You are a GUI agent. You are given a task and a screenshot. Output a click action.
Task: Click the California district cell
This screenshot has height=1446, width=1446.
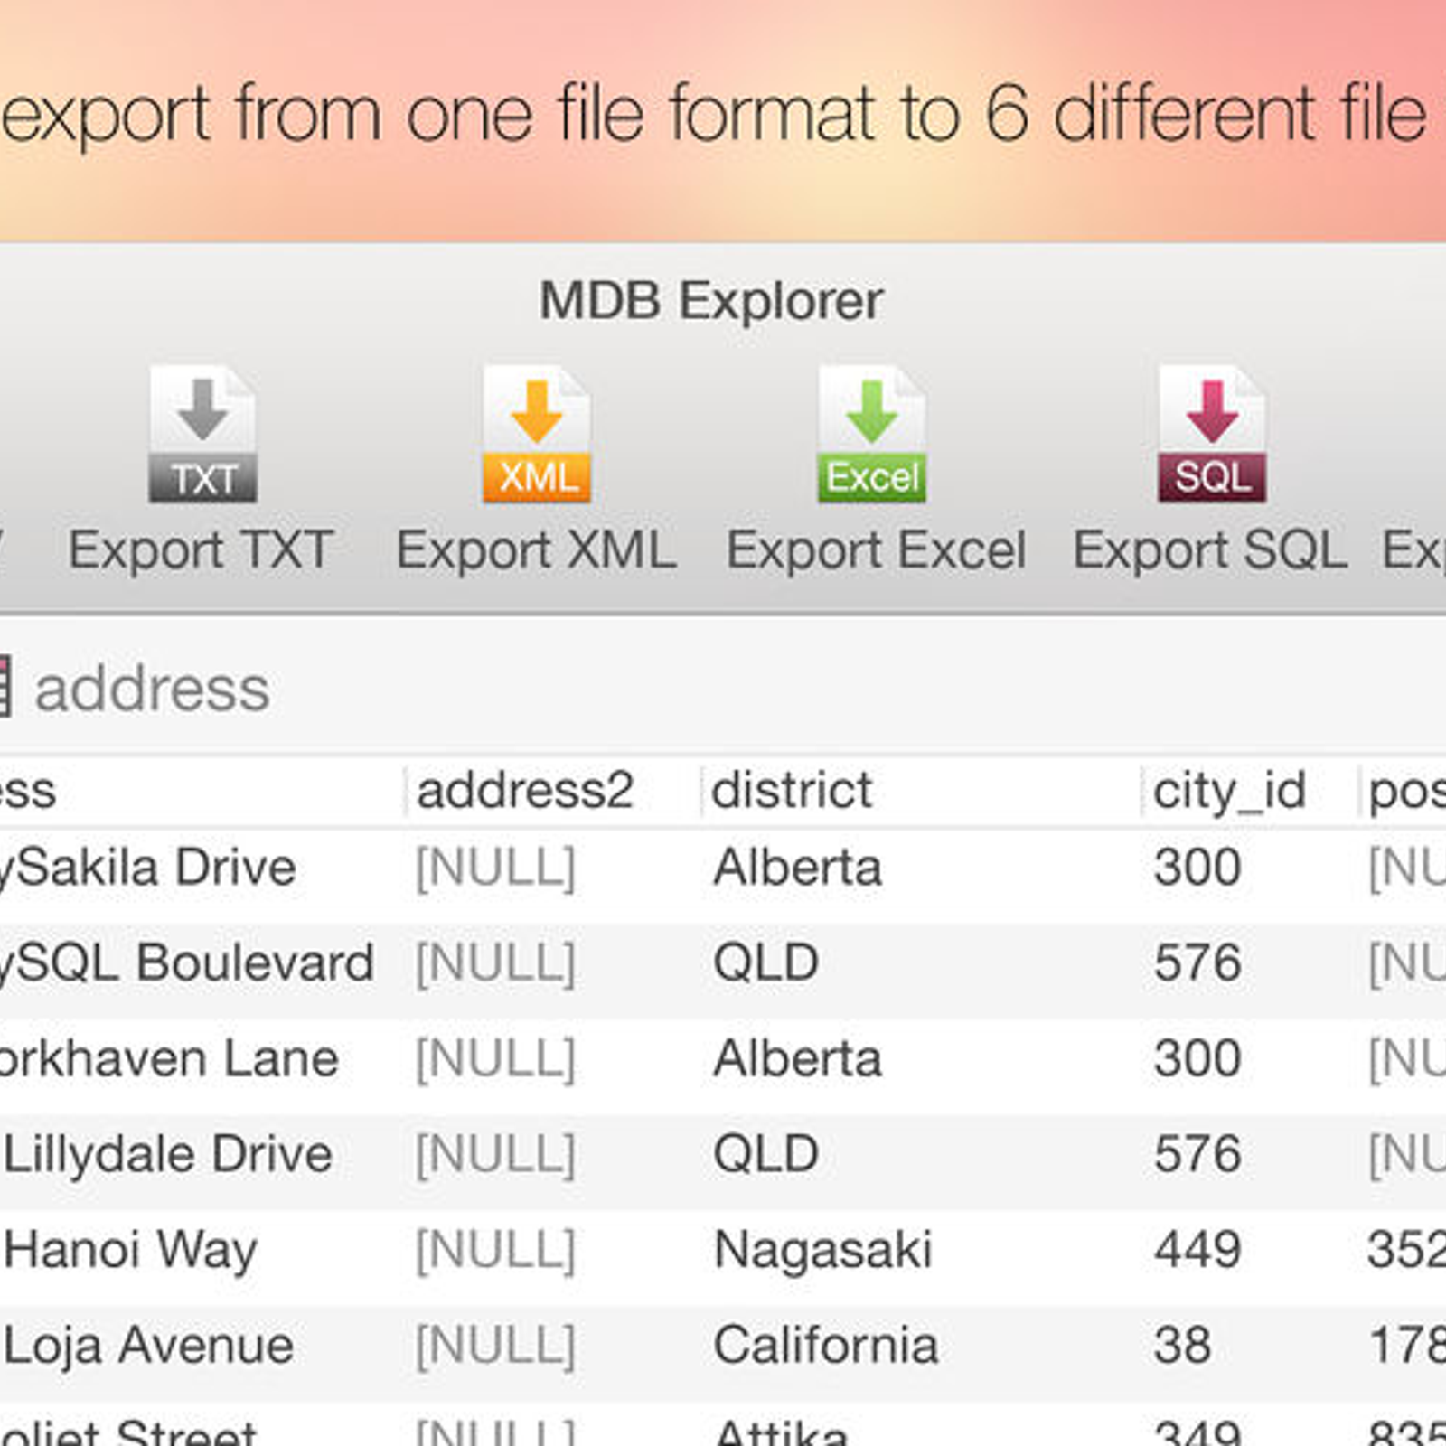click(826, 1347)
